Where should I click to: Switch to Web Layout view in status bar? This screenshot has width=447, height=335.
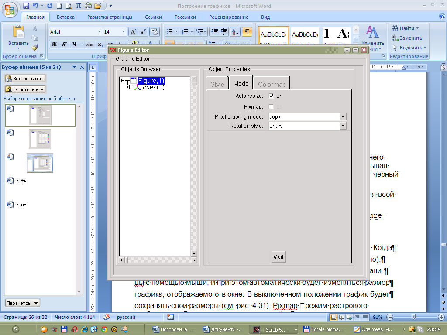point(349,317)
